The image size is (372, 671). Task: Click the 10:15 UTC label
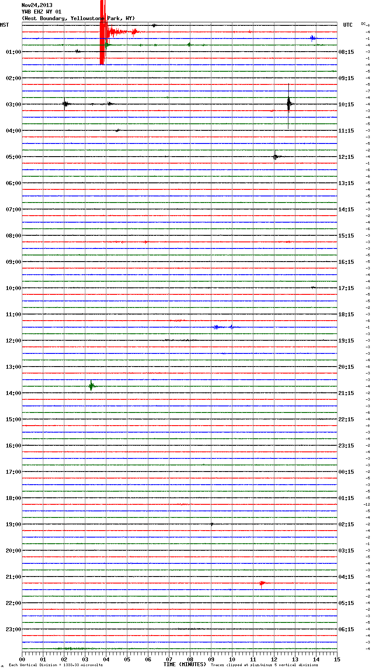coord(346,104)
